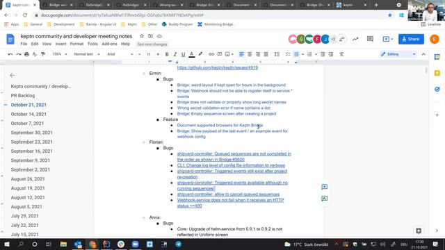This screenshot has height=250, width=445.
Task: Toggle underline formatting
Action: tap(183, 54)
